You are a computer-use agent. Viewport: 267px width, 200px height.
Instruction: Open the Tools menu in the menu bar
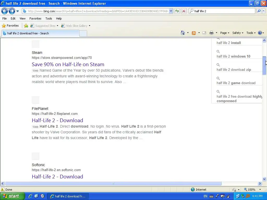point(49,18)
